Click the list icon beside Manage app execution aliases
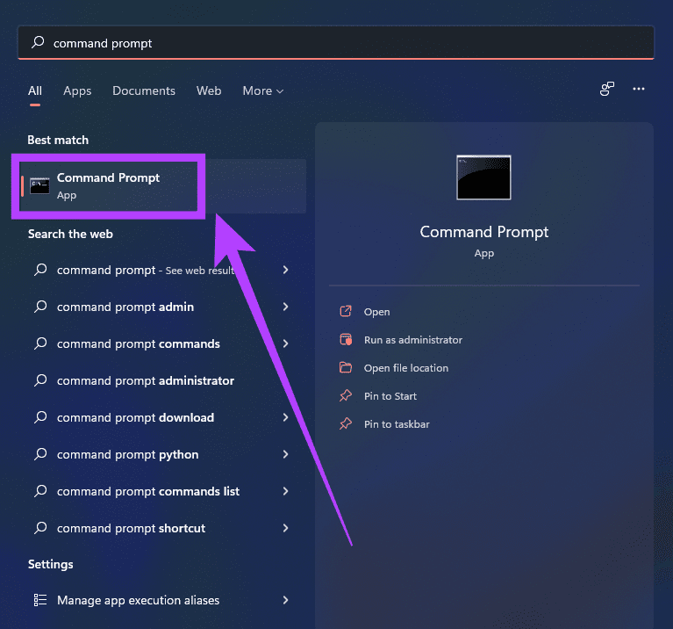673x629 pixels. [40, 600]
